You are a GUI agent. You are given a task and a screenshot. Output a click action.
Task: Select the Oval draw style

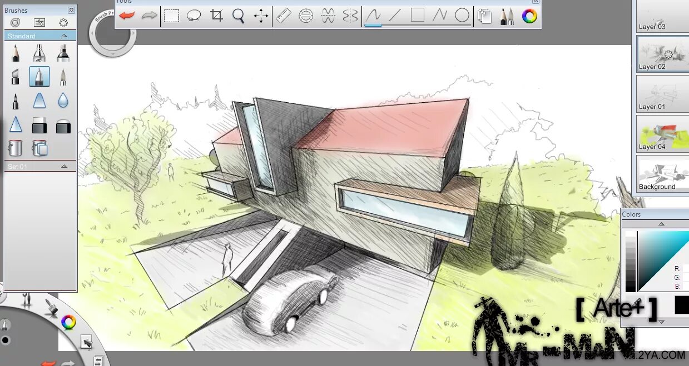click(x=462, y=16)
